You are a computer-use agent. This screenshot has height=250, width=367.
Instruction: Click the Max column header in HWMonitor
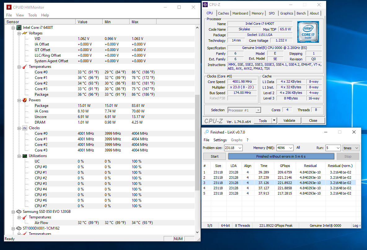click(143, 22)
